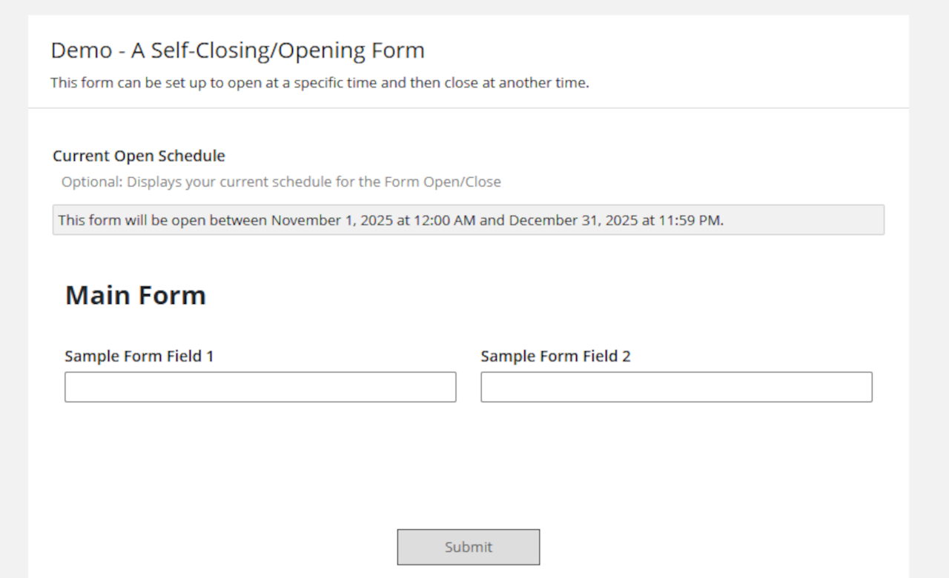
Task: Click the open schedule notice box
Action: pyautogui.click(x=468, y=219)
